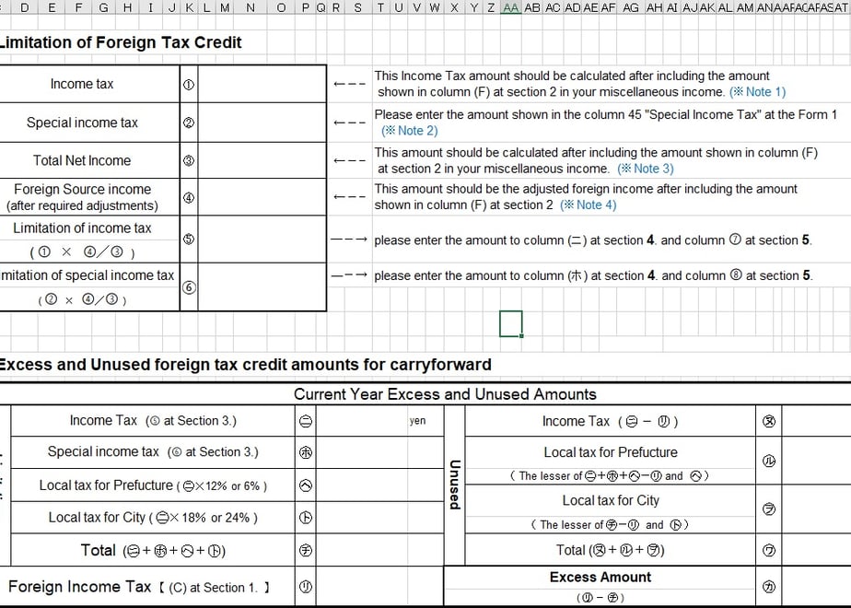The height and width of the screenshot is (608, 851).
Task: Select the Total Net Income amount cell ③
Action: click(262, 160)
